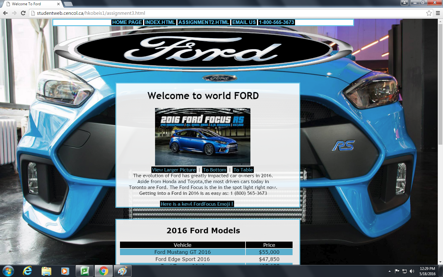The height and width of the screenshot is (277, 443).
Task: Click the Vehicle column header
Action: (182, 245)
